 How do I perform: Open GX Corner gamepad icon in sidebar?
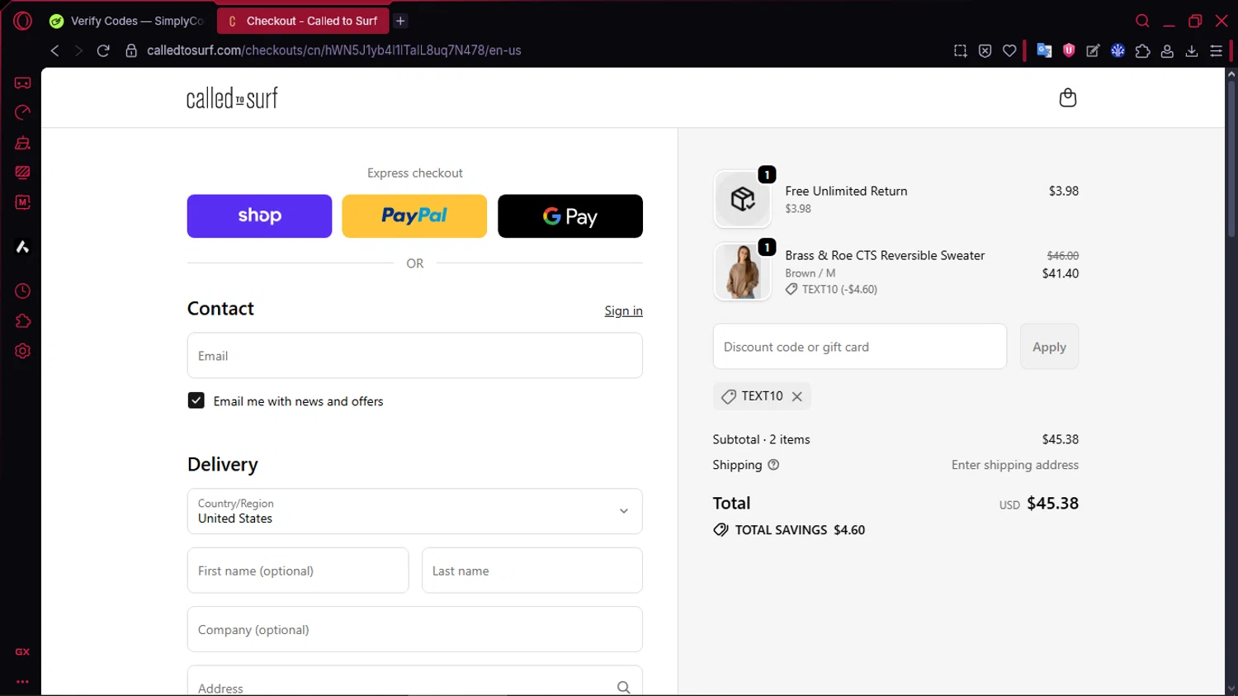point(22,83)
